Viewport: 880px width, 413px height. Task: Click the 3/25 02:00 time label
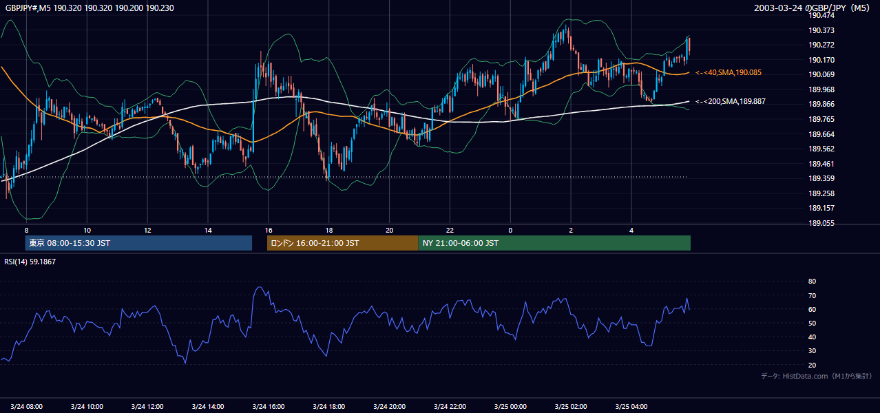(572, 406)
